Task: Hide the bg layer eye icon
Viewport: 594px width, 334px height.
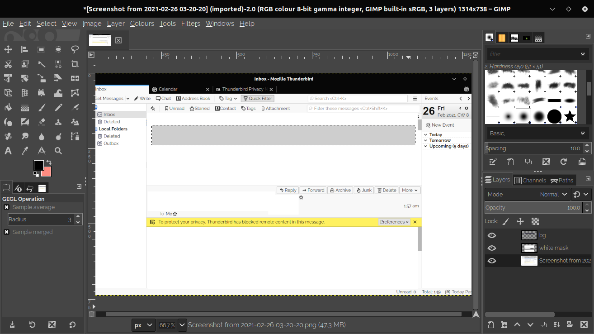Action: pos(492,235)
